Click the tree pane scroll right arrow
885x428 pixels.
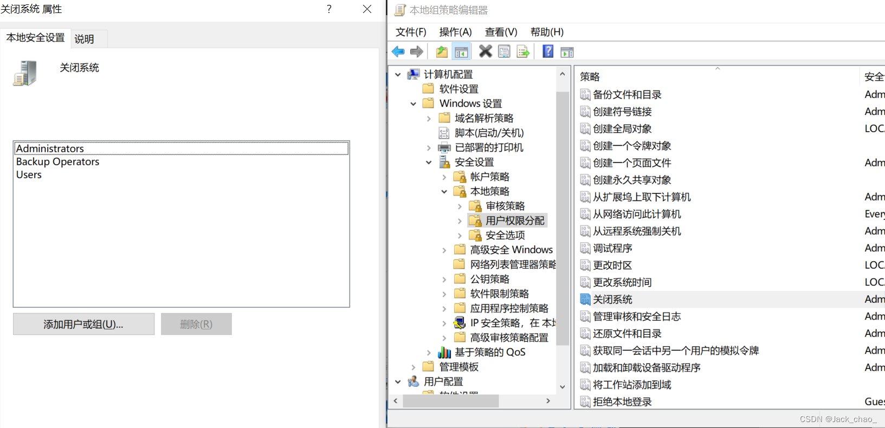click(x=548, y=401)
